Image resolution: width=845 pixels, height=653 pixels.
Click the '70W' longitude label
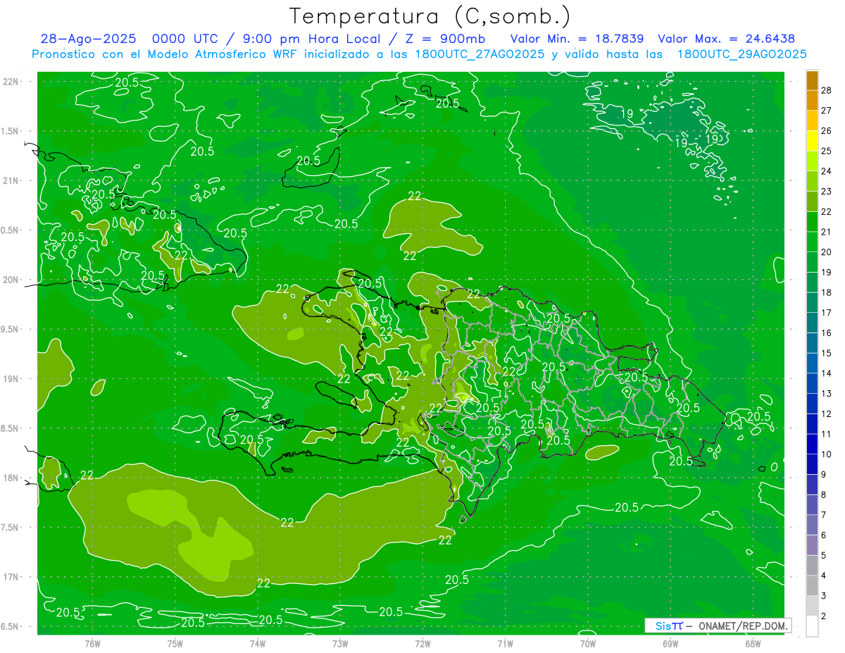tap(588, 643)
